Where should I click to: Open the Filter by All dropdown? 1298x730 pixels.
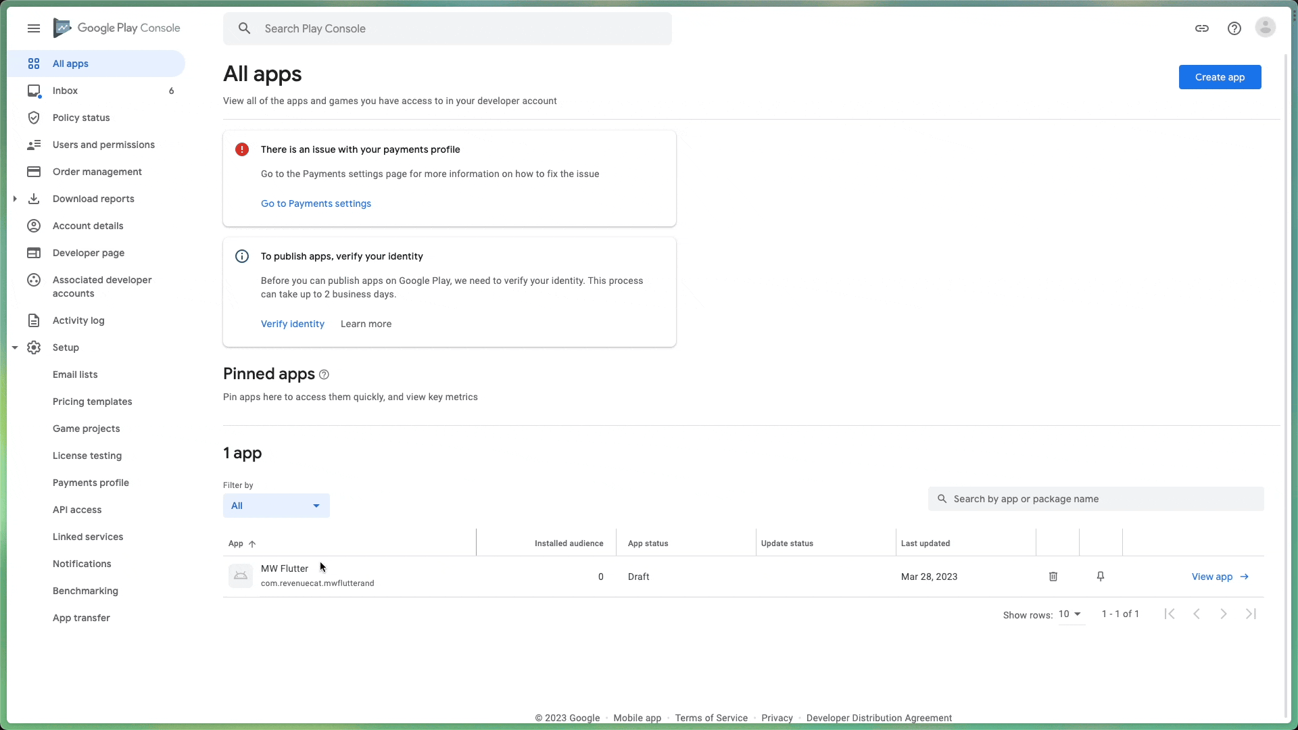[277, 506]
